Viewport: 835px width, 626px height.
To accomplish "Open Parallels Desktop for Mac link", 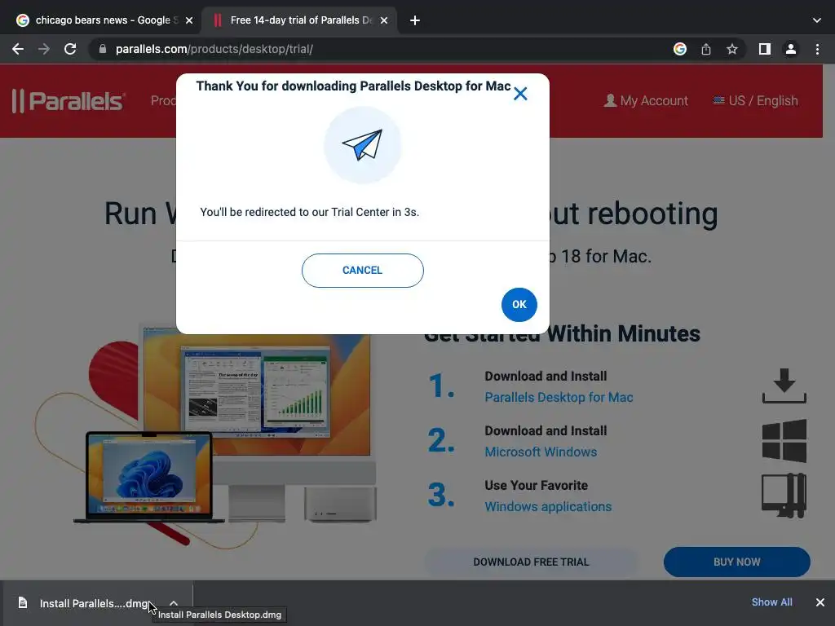I will tap(559, 397).
